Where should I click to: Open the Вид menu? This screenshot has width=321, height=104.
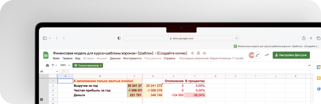coord(78,58)
